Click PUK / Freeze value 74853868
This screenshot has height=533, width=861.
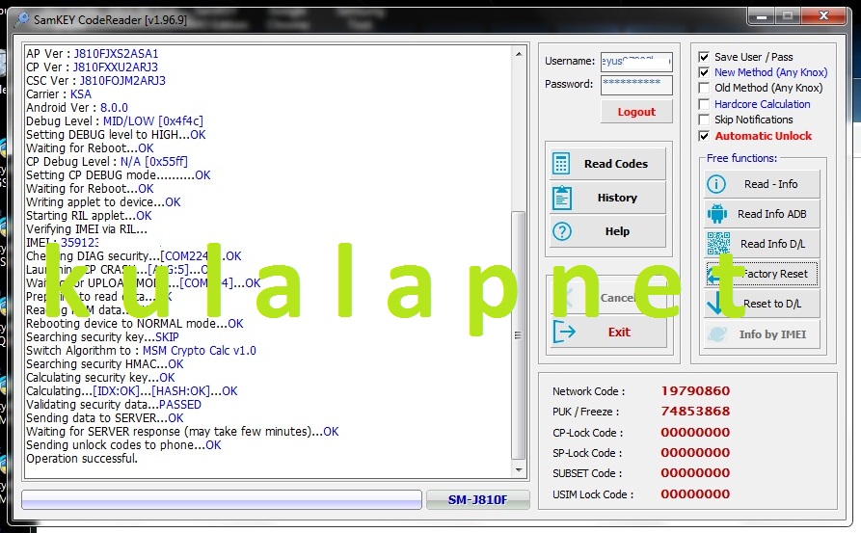[x=695, y=412]
